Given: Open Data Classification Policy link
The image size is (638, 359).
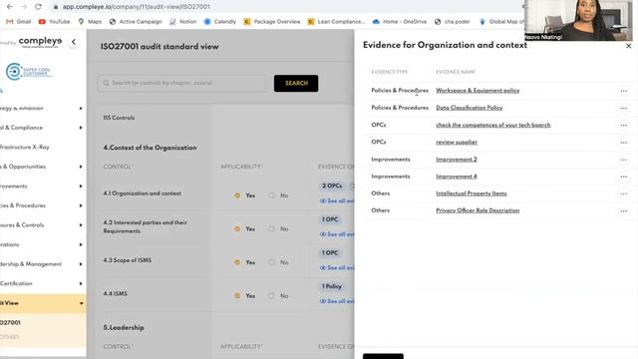Looking at the screenshot, I should coord(470,108).
